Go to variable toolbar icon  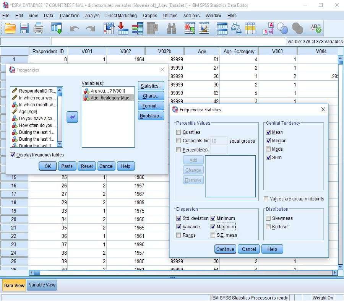[123, 28]
